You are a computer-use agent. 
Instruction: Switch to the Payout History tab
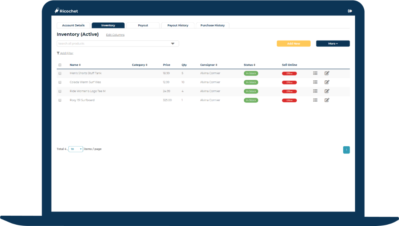(x=178, y=25)
